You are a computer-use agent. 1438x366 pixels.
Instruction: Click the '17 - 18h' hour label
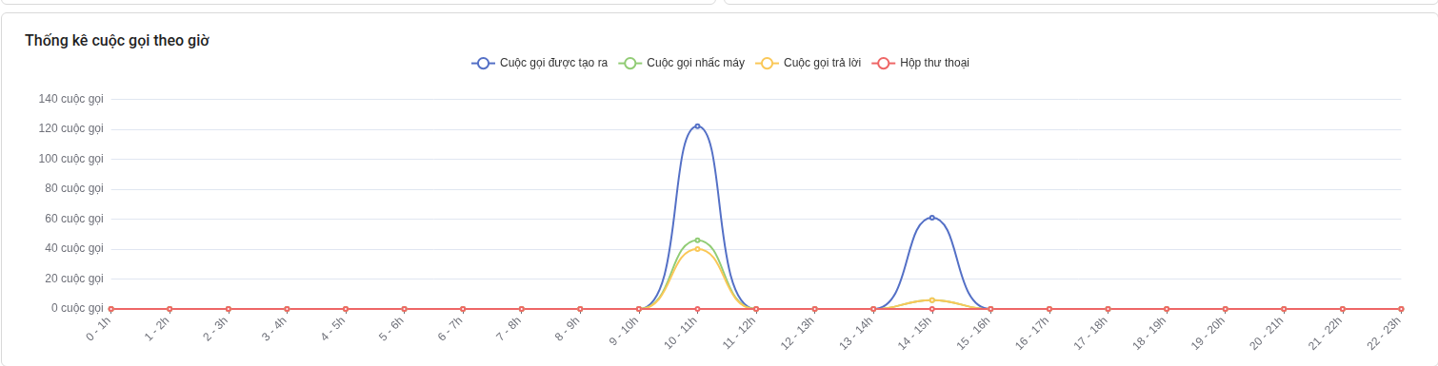click(1092, 333)
